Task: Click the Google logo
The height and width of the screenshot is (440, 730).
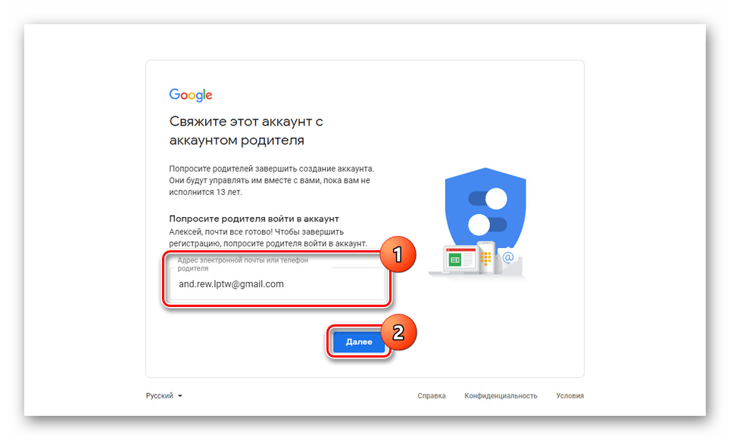Action: coord(190,95)
